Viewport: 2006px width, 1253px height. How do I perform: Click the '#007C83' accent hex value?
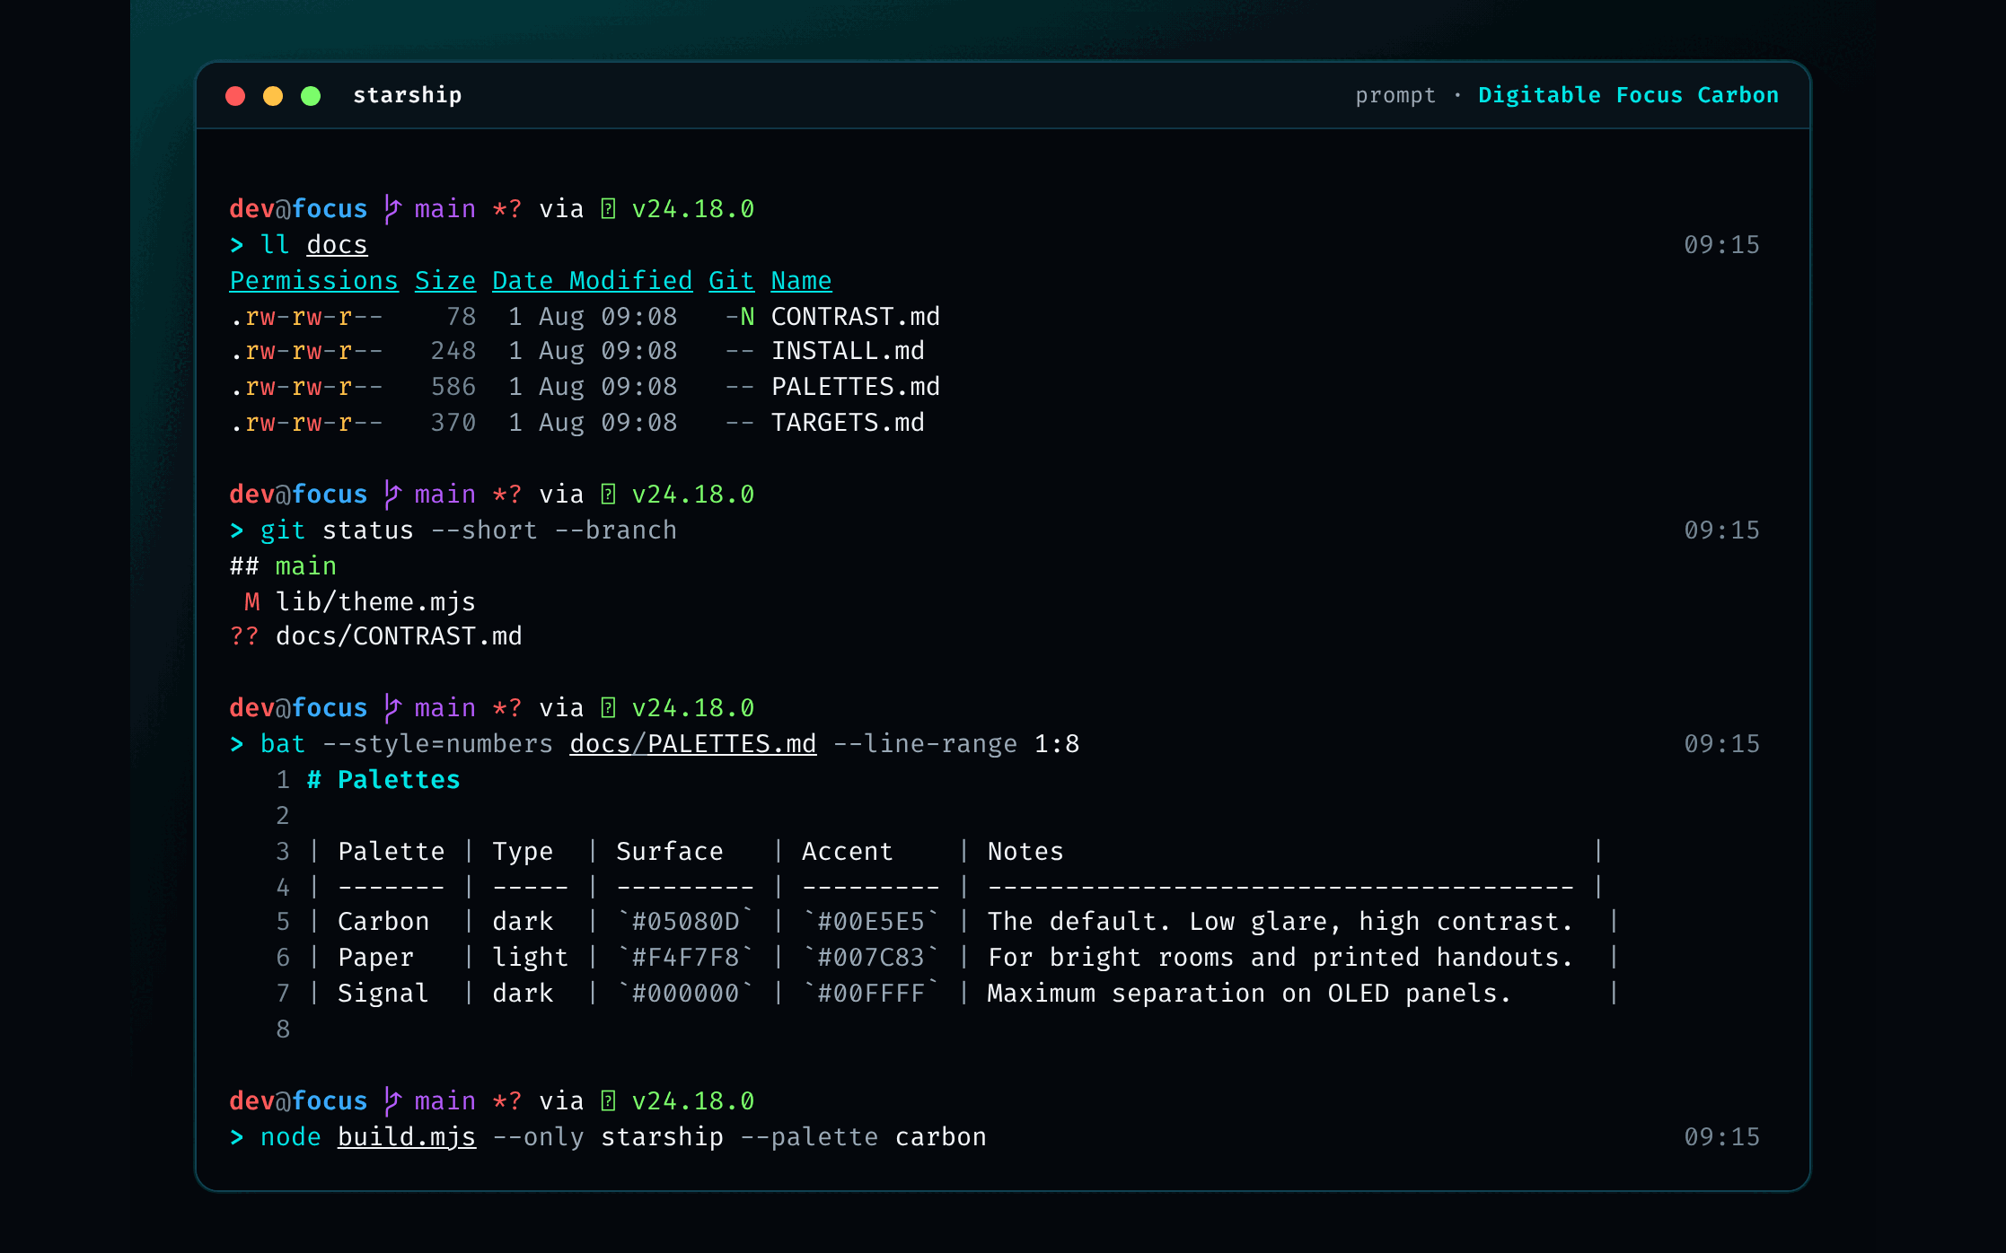(871, 958)
